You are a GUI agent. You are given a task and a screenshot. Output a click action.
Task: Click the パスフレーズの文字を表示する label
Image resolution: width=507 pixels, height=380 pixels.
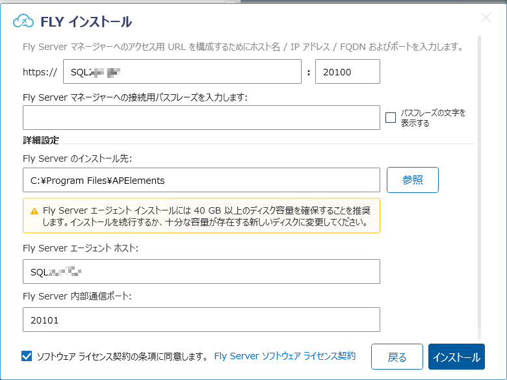coord(433,118)
